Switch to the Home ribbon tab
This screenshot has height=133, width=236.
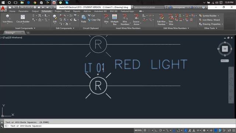point(12,11)
